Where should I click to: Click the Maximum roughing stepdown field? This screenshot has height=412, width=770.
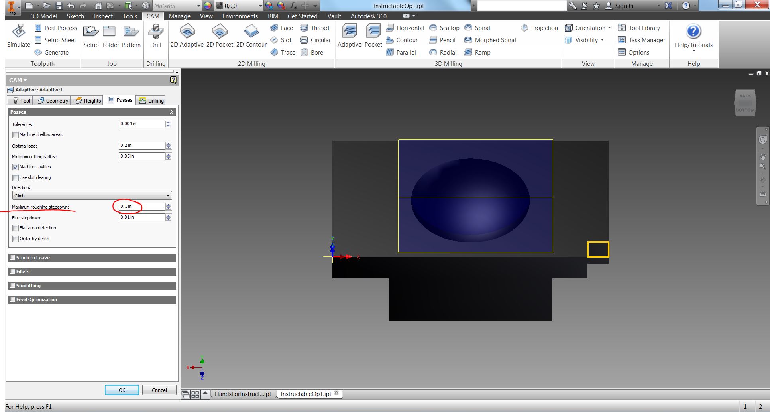[x=142, y=207]
